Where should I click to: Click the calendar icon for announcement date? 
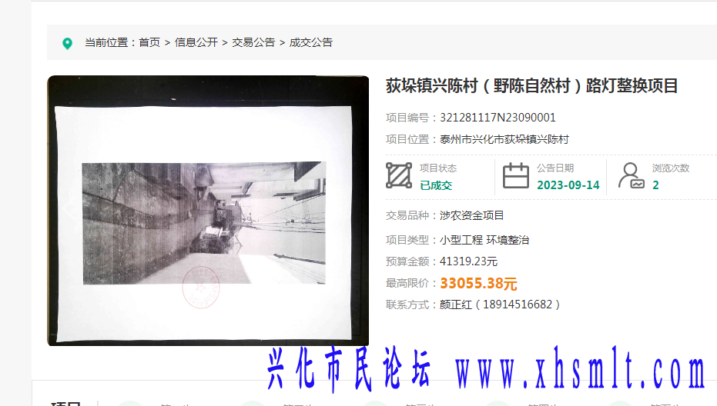point(516,176)
